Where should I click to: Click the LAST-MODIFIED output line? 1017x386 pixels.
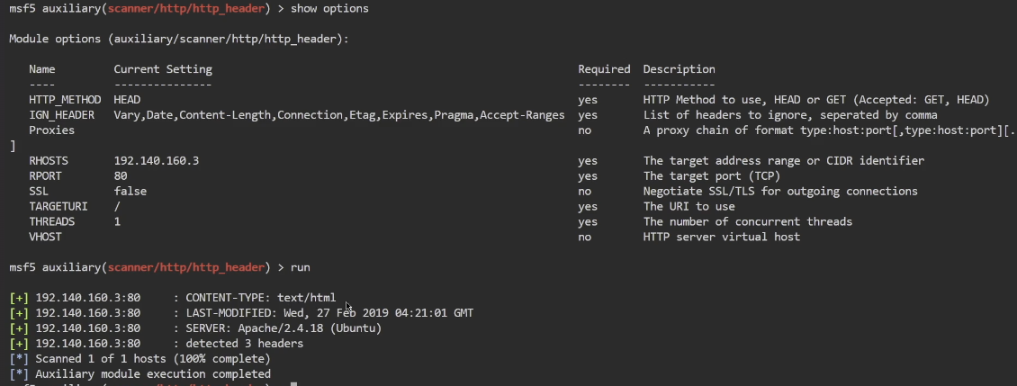[x=328, y=313]
